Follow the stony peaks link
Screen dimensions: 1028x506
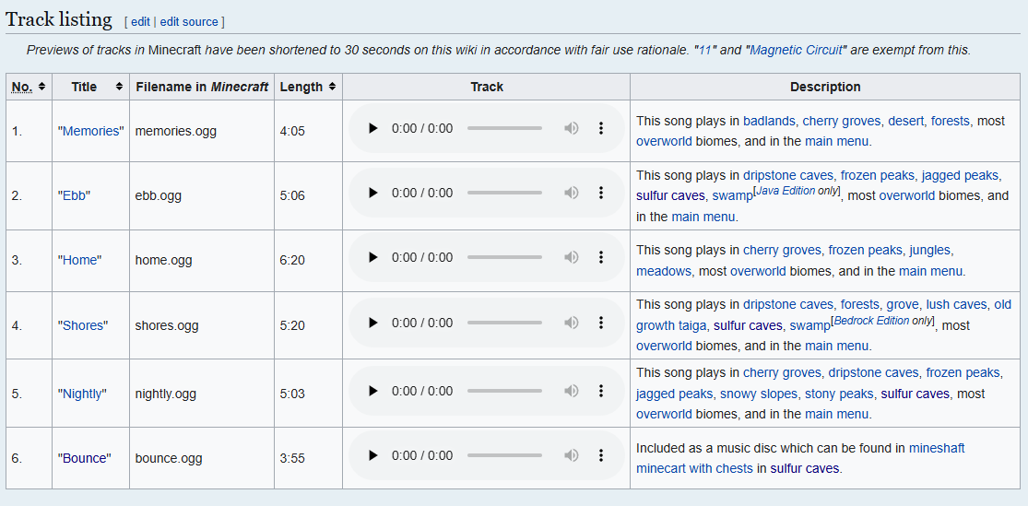[x=839, y=394]
